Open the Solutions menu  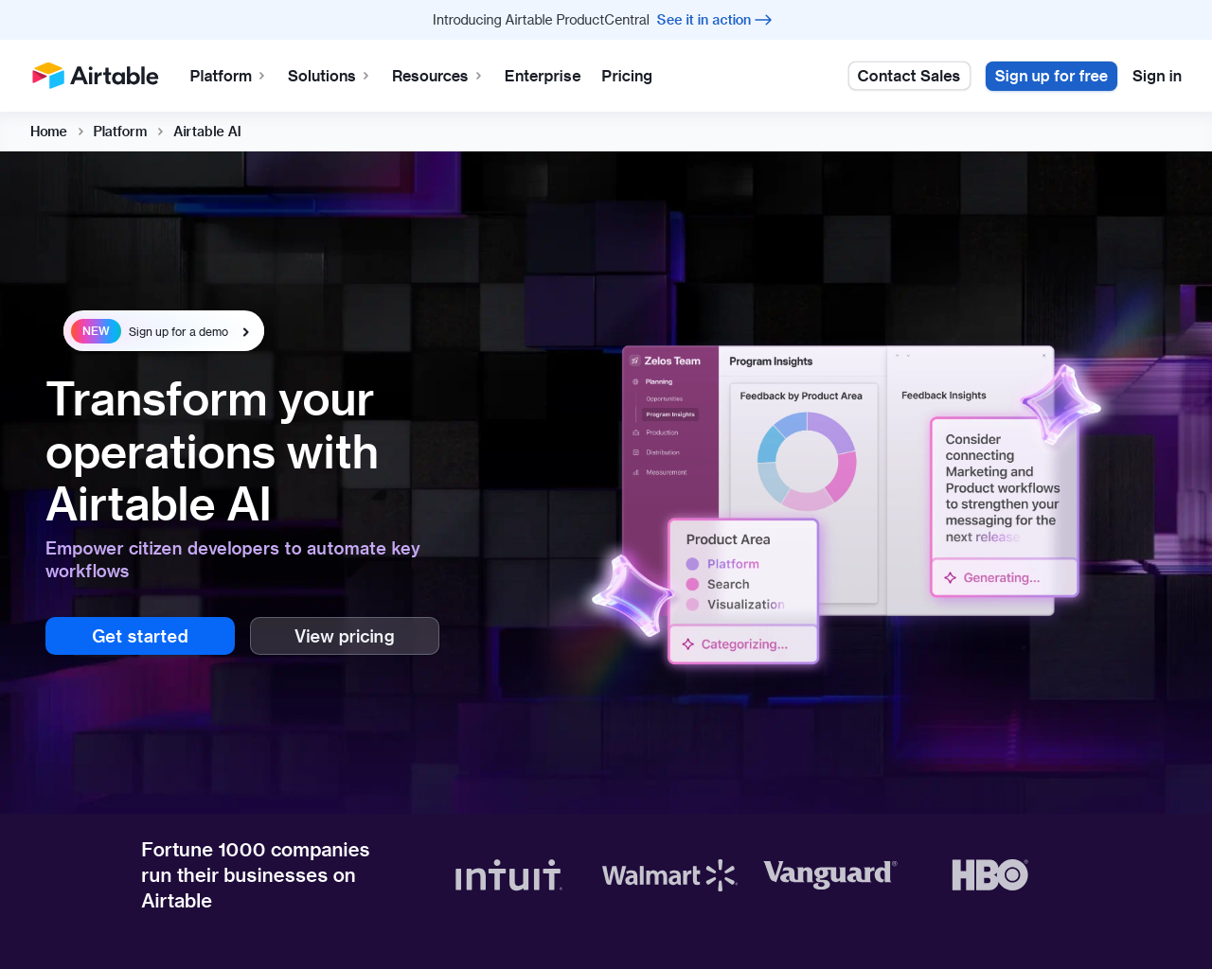pyautogui.click(x=322, y=76)
